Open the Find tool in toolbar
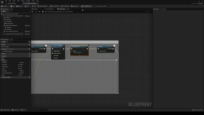This screenshot has width=204, height=115. [34, 6]
